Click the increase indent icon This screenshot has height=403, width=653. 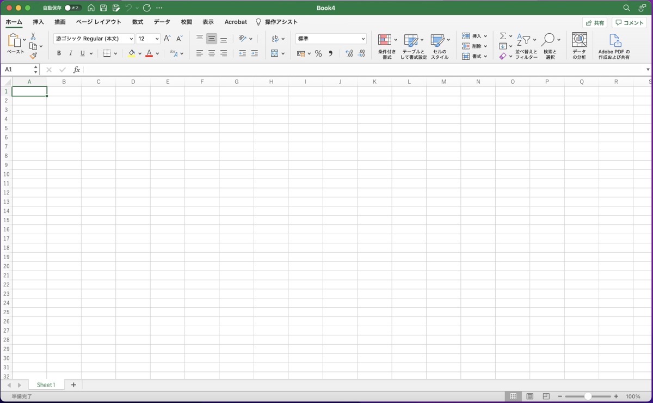point(254,53)
